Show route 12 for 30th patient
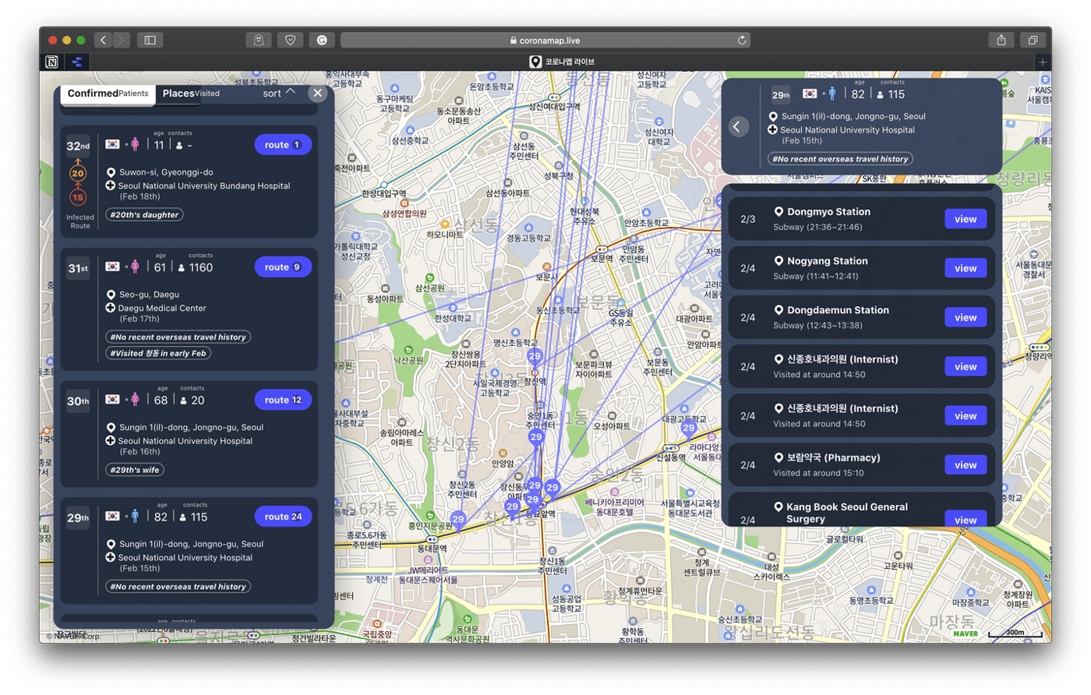The width and height of the screenshot is (1091, 695). tap(283, 399)
